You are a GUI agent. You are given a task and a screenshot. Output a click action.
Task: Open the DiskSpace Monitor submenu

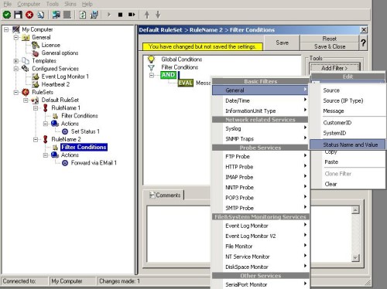coord(260,267)
